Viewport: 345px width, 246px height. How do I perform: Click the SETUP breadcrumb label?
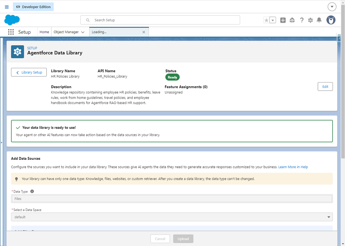pos(32,48)
